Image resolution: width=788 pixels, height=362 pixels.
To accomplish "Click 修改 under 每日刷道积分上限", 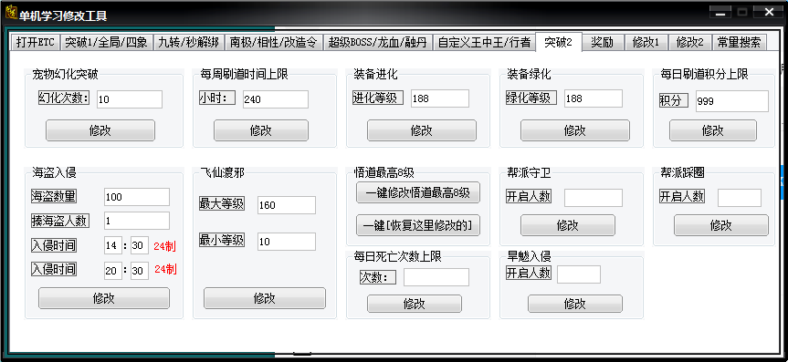I will pos(712,130).
